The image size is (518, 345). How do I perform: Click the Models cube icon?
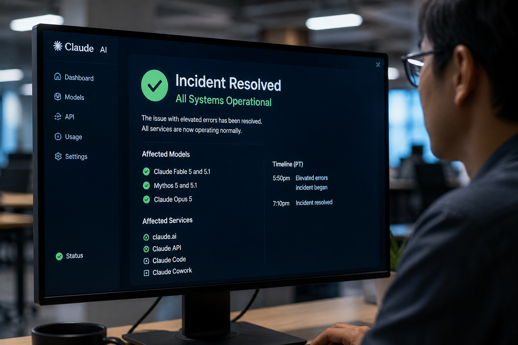pos(58,97)
